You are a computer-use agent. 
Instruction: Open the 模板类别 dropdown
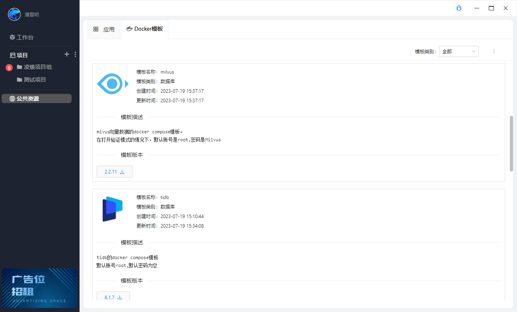coord(459,51)
